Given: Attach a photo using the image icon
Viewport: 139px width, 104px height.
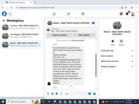Looking at the screenshot, I should pos(52,94).
